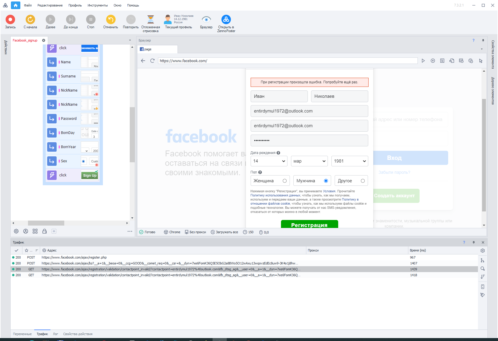498x341 pixels.
Task: Open the birth year dropdown showing 1981
Action: pos(350,161)
